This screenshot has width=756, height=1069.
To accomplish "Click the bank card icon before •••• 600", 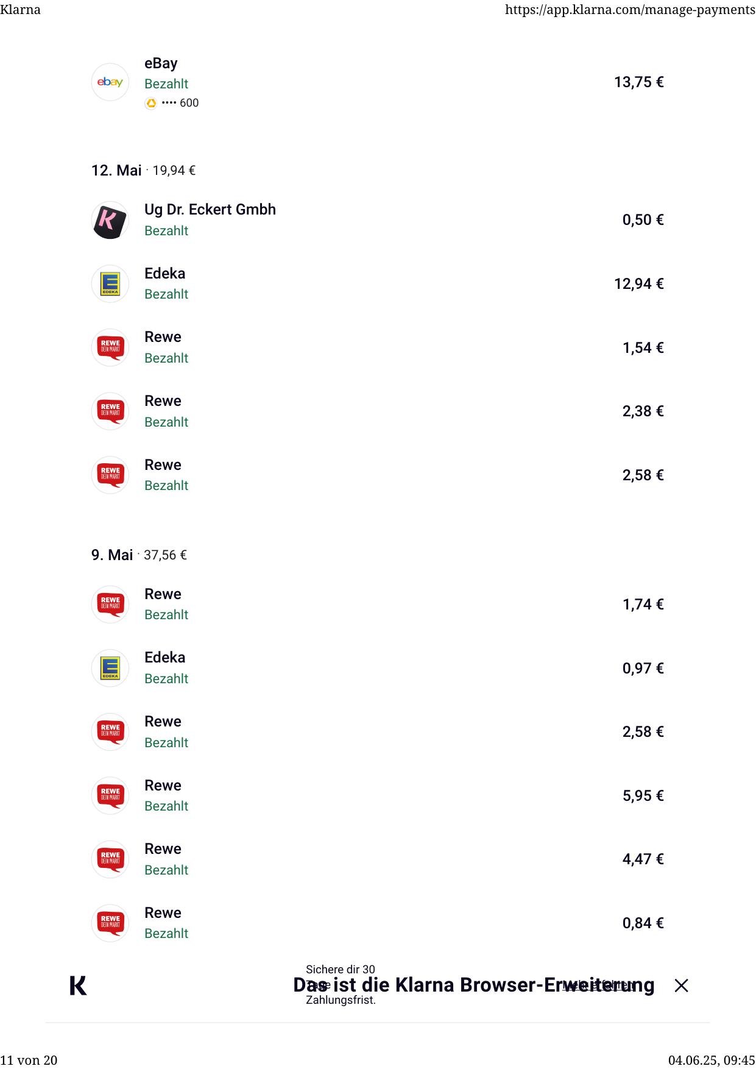I will pos(151,104).
